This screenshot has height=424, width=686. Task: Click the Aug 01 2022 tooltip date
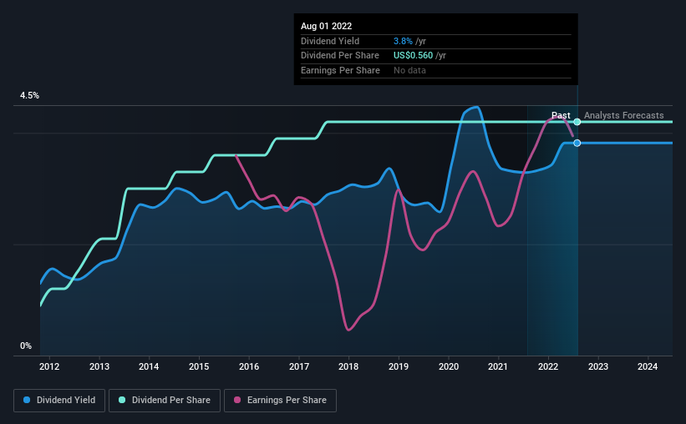click(x=327, y=26)
